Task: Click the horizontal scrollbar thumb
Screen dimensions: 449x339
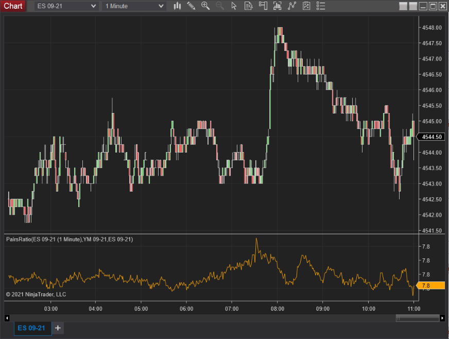Action: point(418,318)
